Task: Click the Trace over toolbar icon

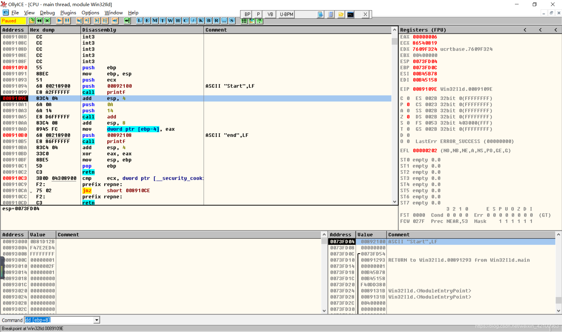Action: click(105, 21)
